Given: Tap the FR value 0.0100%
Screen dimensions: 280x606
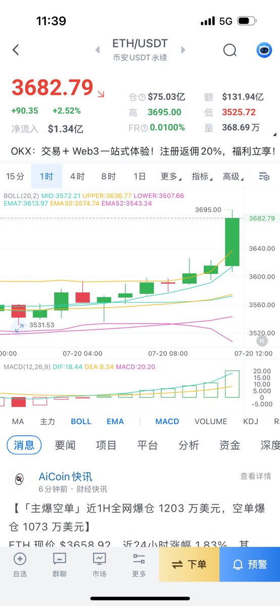Looking at the screenshot, I should 168,128.
